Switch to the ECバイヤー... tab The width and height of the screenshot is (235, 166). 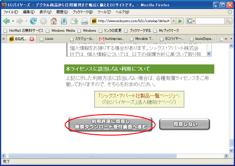[172, 39]
